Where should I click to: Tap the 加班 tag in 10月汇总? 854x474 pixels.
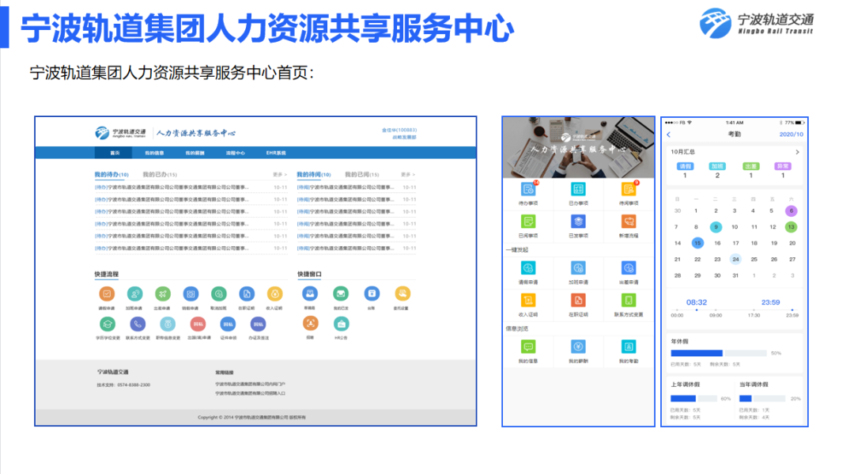tap(717, 166)
